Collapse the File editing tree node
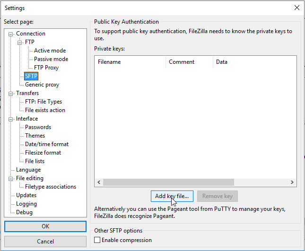Image resolution: width=305 pixels, height=251 pixels. (11, 179)
